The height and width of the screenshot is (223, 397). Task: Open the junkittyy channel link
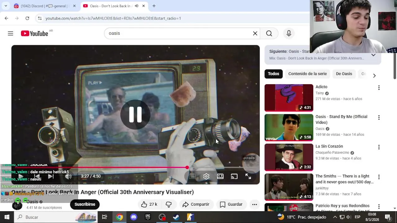pos(322,188)
